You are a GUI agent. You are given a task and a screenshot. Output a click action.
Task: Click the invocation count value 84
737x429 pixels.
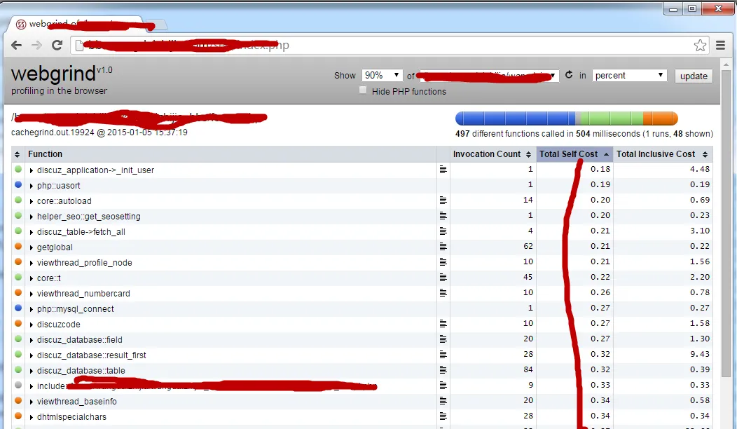(x=528, y=369)
